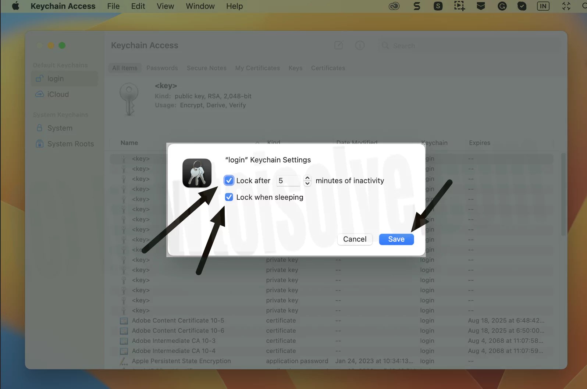The width and height of the screenshot is (587, 389).
Task: Click the vertical scrollbar of the list
Action: point(563,194)
